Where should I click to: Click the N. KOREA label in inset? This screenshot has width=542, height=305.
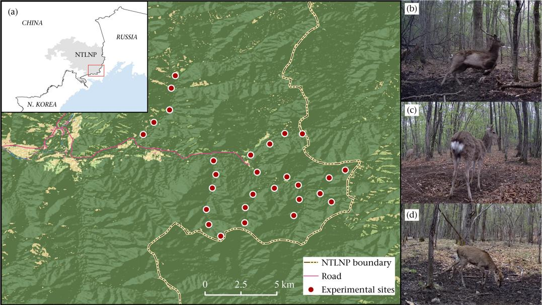[x=42, y=104]
